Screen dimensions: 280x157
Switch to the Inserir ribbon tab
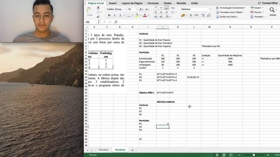pyautogui.click(x=113, y=3)
